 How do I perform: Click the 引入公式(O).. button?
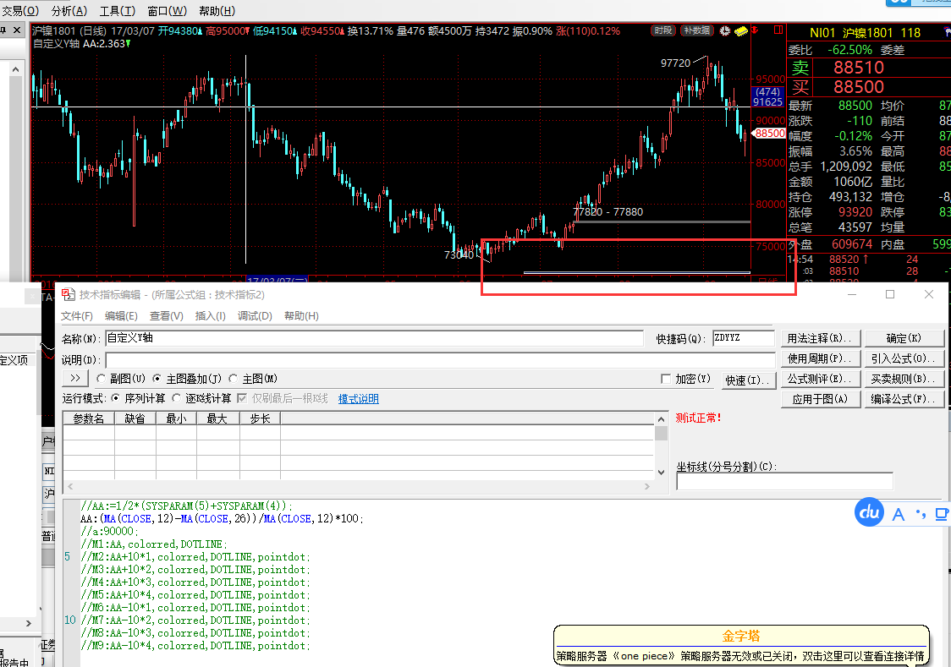tap(904, 358)
